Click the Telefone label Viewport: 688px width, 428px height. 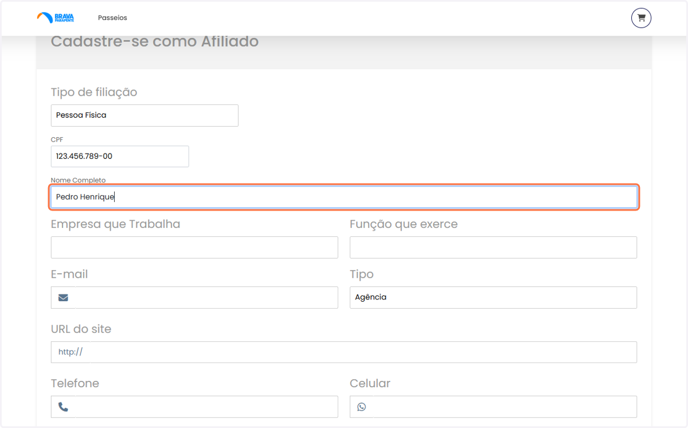point(75,383)
